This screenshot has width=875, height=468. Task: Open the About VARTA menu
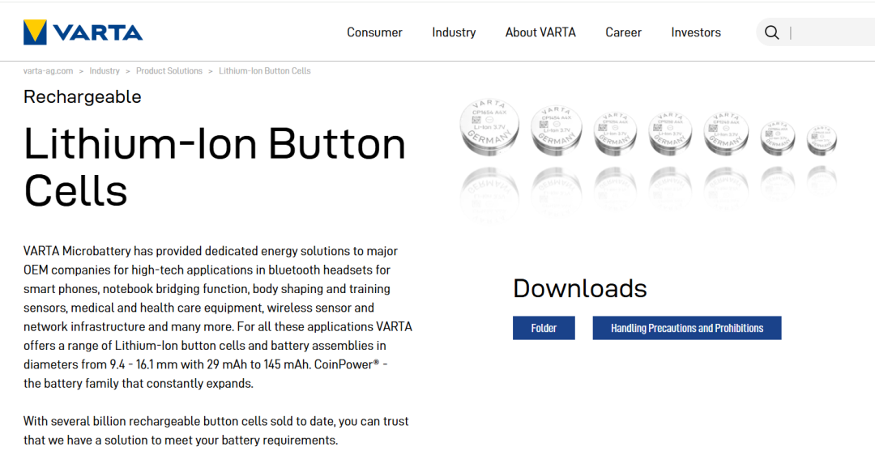coord(540,32)
